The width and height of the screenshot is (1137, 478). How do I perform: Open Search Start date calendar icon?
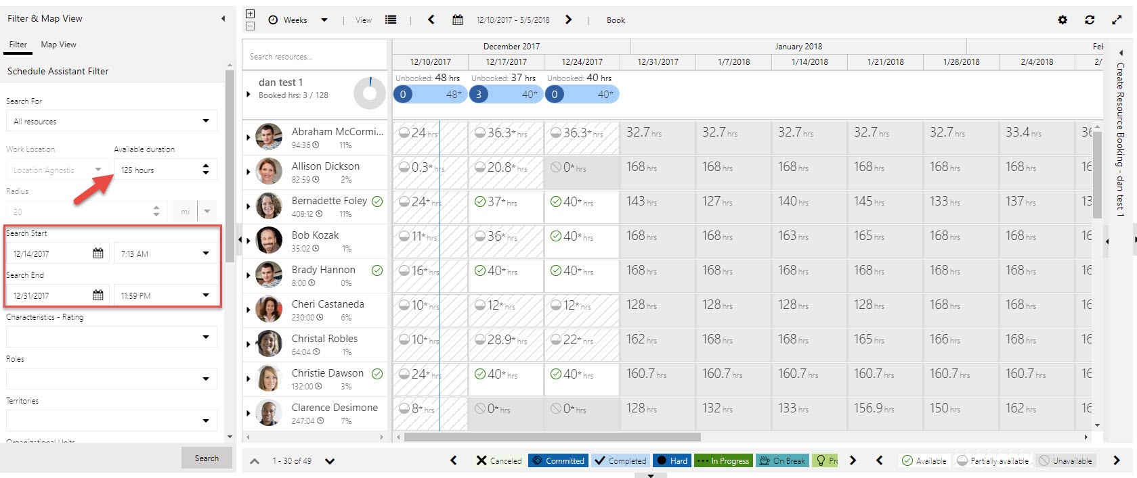pyautogui.click(x=98, y=254)
